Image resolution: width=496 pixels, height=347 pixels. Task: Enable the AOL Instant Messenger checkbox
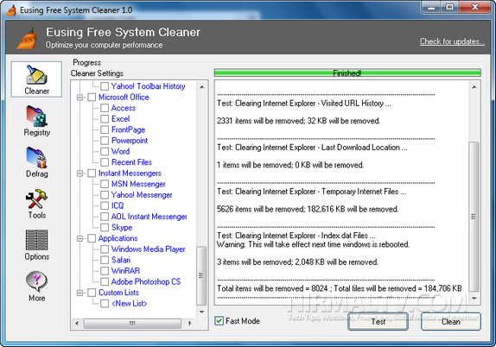tap(105, 217)
